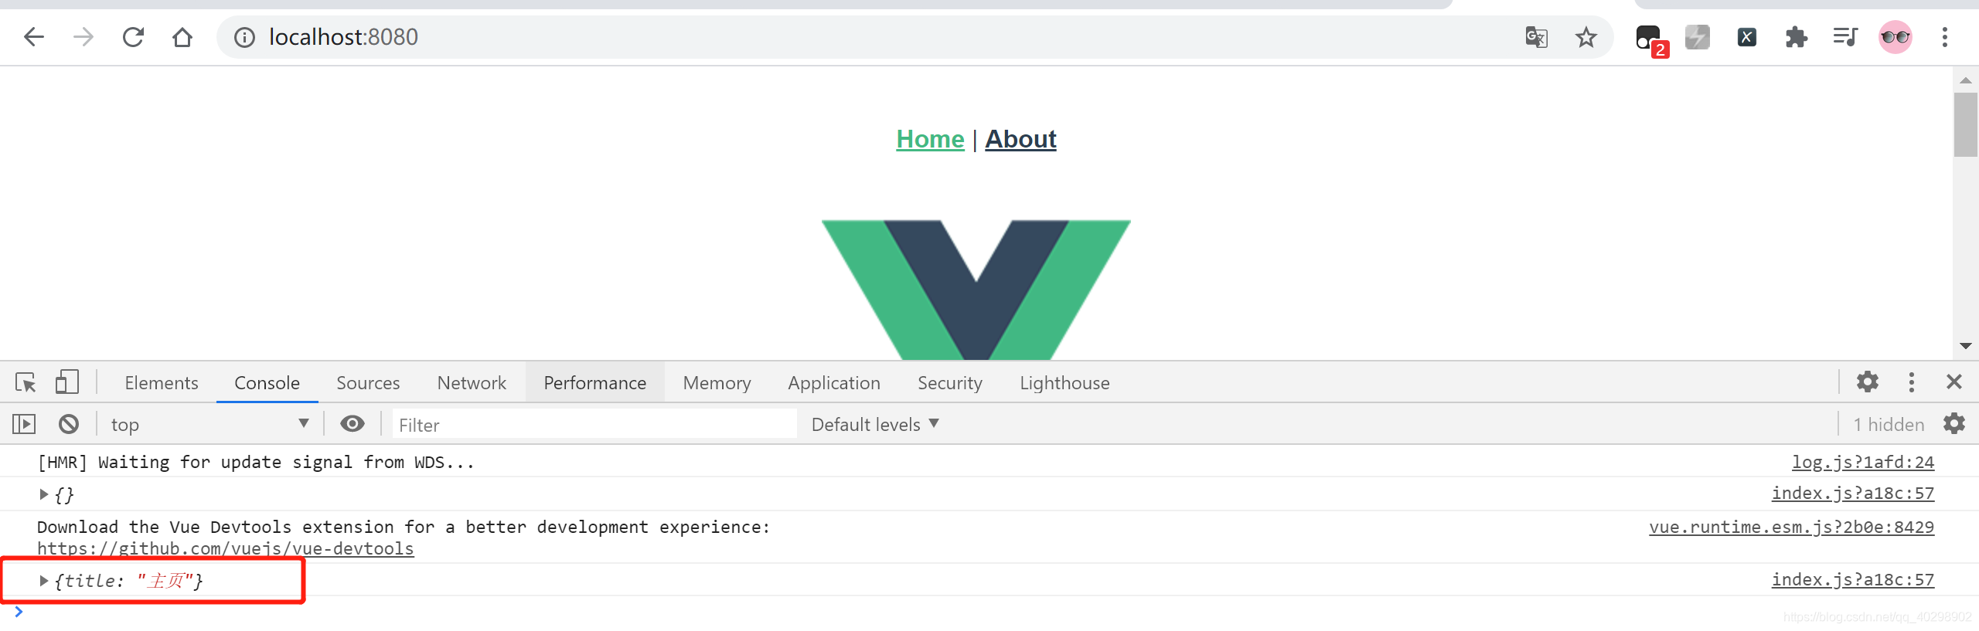Activate the inspect element picker
The image size is (1979, 631).
[x=26, y=382]
